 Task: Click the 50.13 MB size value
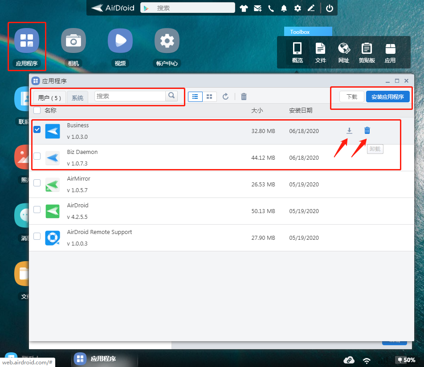263,211
